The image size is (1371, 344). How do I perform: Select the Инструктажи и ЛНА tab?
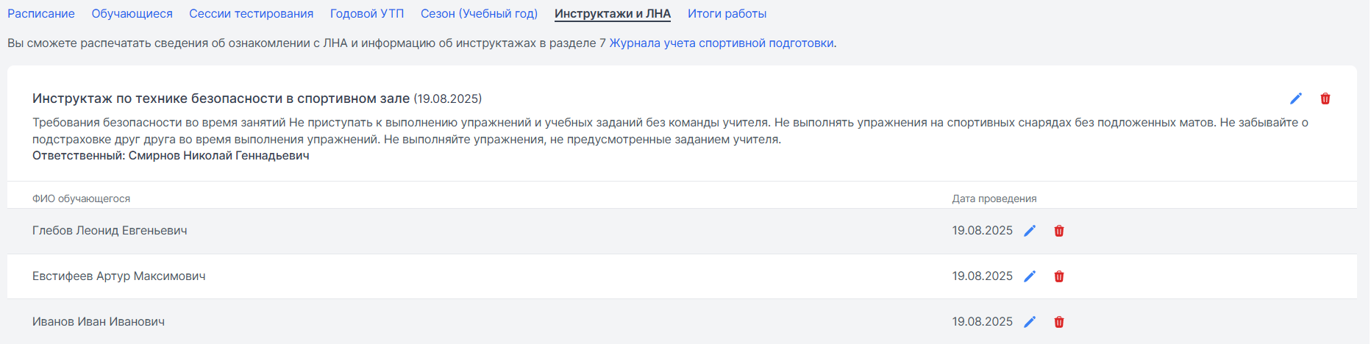coord(613,13)
